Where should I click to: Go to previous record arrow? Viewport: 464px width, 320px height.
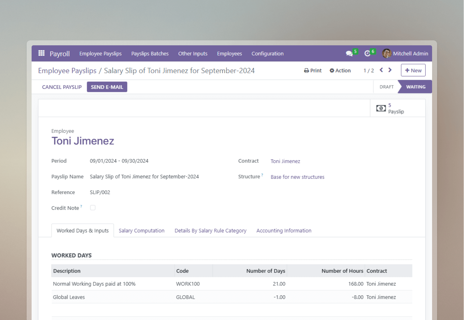381,70
